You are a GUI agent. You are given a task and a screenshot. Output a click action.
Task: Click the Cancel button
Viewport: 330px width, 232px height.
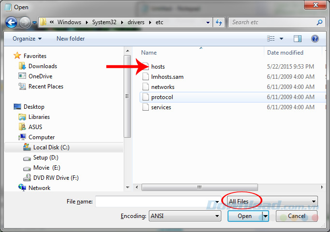tap(297, 216)
